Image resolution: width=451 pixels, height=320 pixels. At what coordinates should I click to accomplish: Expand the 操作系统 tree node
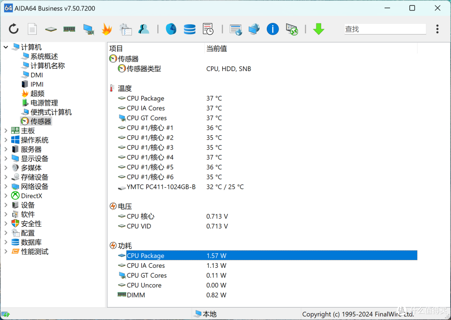[x=6, y=140]
